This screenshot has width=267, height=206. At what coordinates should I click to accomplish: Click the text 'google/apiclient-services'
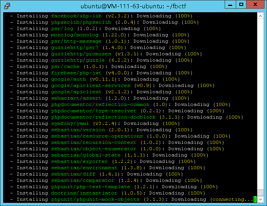click(91, 85)
